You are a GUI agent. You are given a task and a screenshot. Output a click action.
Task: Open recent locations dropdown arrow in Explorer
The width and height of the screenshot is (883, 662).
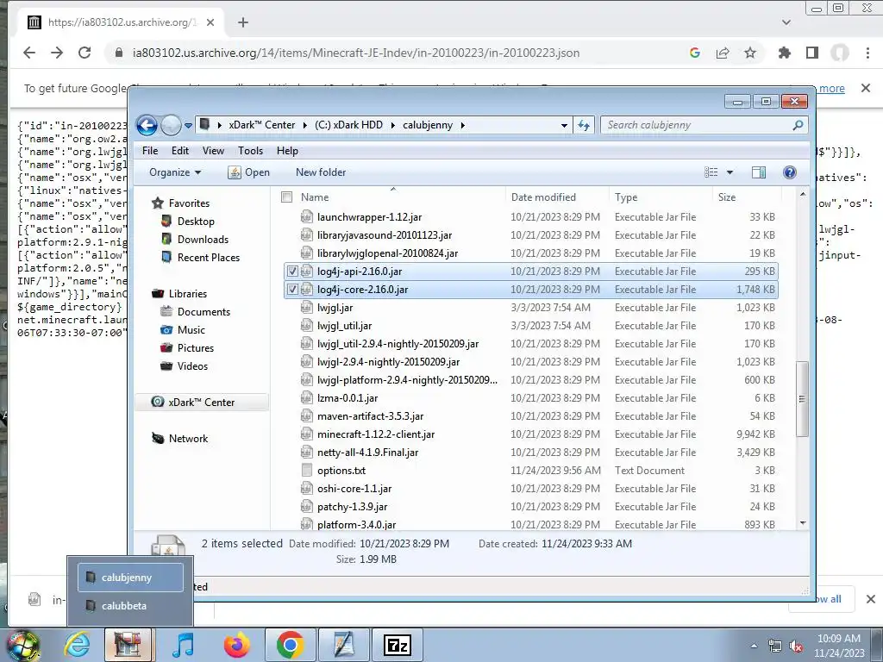pos(188,126)
